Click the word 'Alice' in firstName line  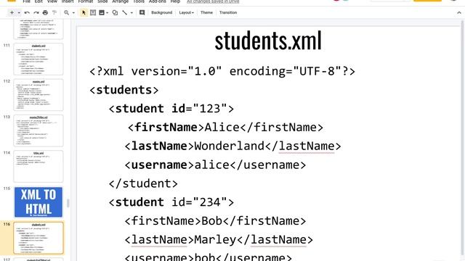click(x=222, y=128)
